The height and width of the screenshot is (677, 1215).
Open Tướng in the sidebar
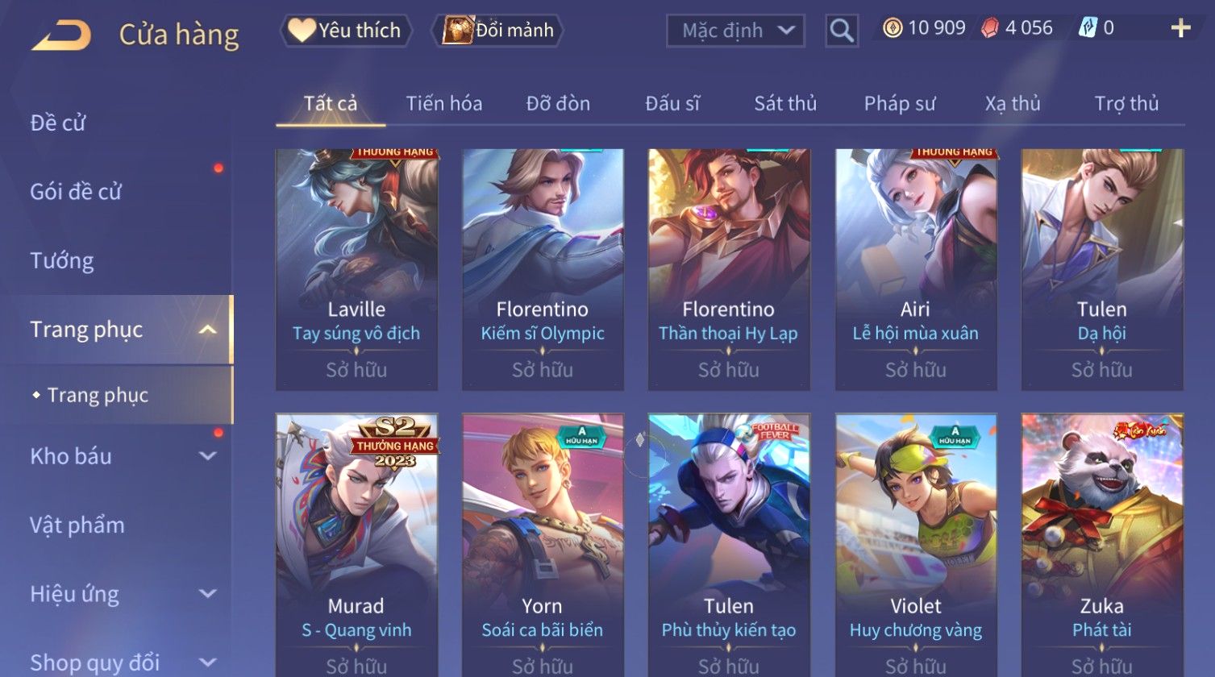pyautogui.click(x=62, y=261)
